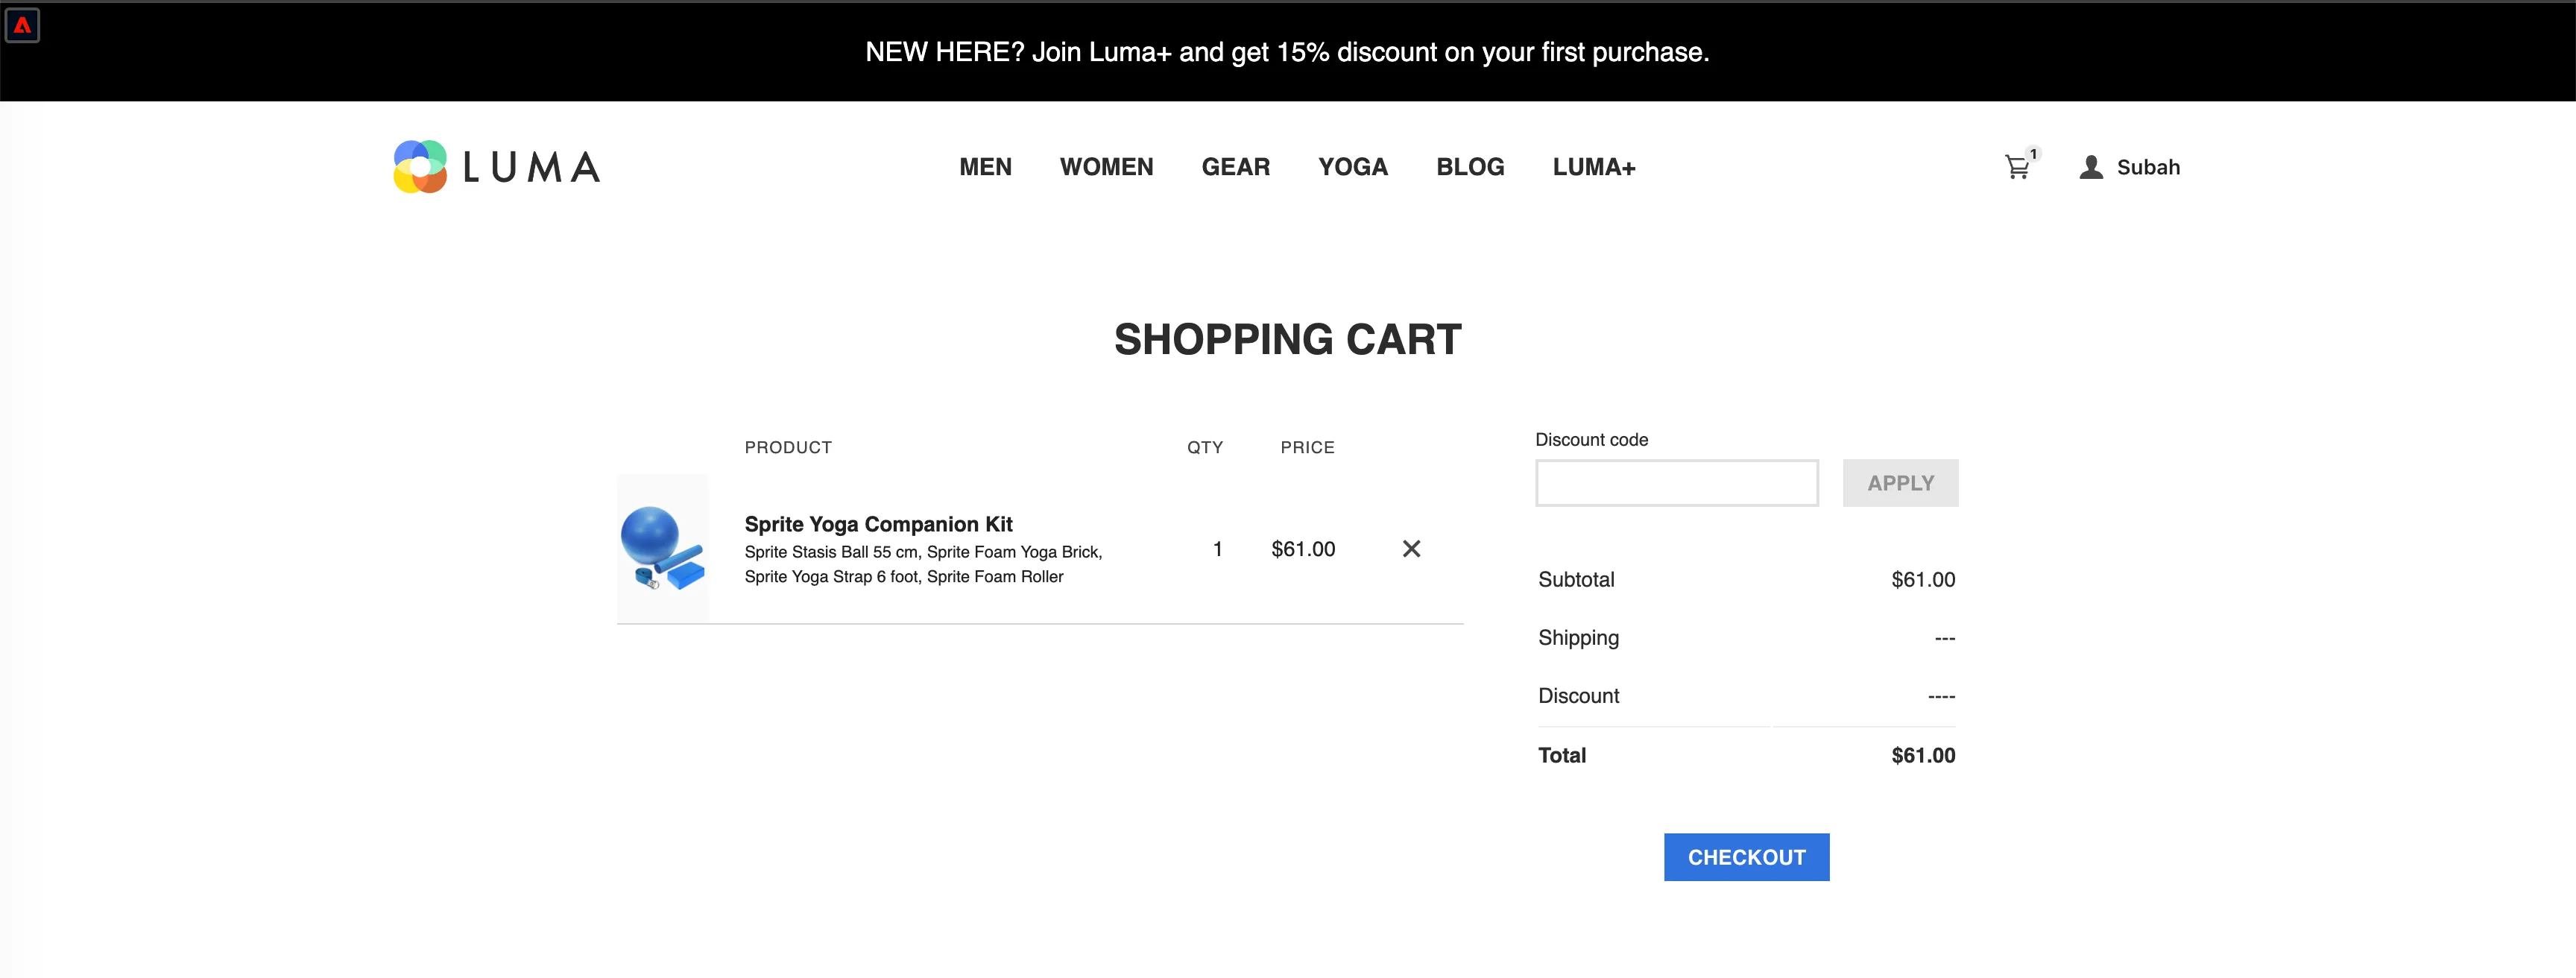Screen dimensions: 2576x978
Task: Focus the Discount code field
Action: point(1677,483)
